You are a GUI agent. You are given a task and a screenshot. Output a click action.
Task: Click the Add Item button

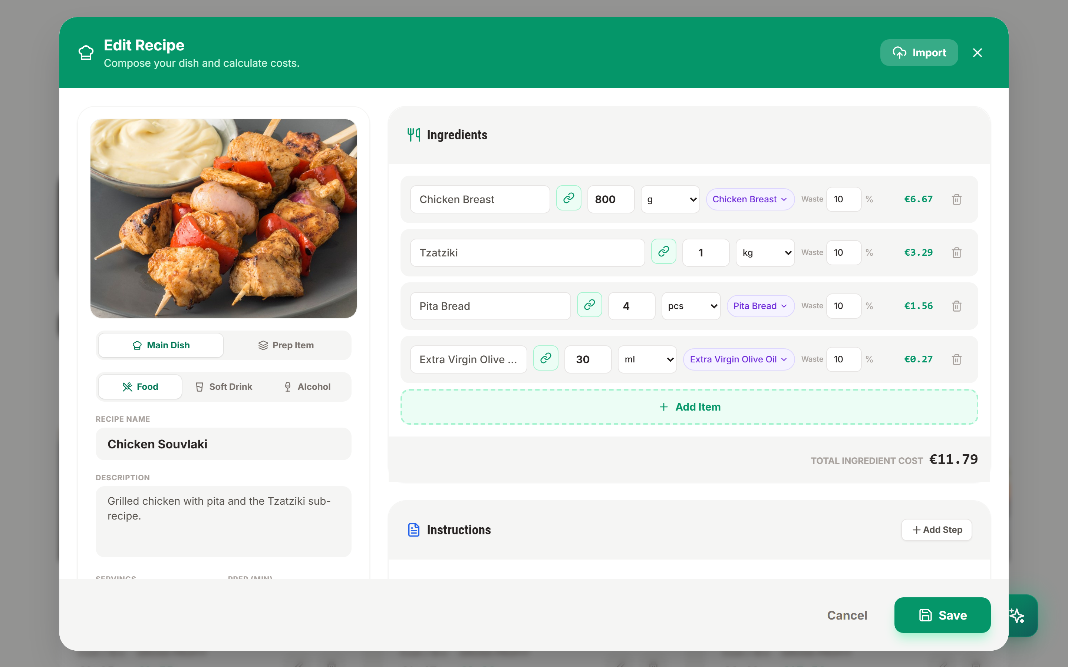[689, 407]
